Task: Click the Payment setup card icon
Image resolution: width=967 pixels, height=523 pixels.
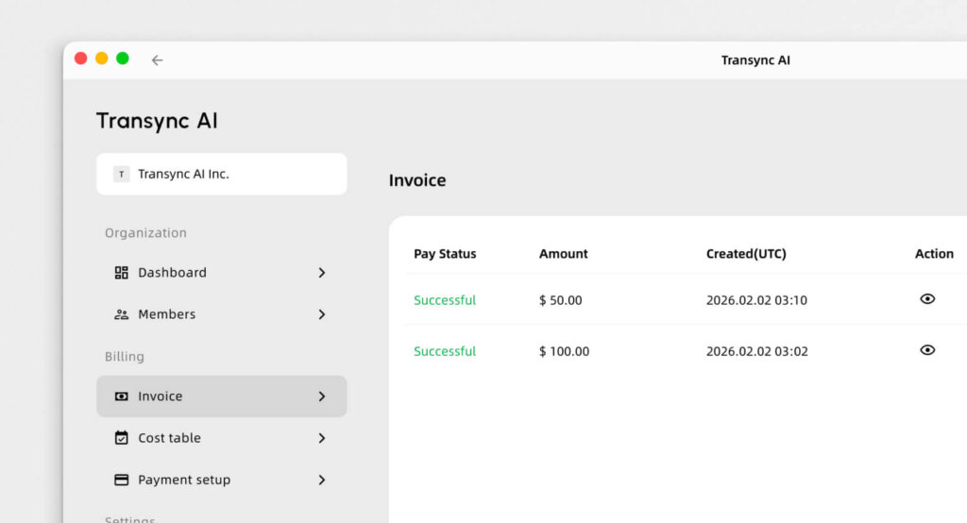Action: [121, 480]
